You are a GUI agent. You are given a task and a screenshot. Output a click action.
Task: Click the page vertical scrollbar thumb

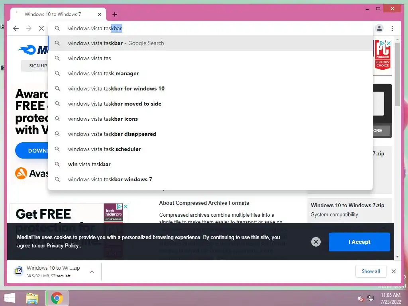click(x=397, y=74)
